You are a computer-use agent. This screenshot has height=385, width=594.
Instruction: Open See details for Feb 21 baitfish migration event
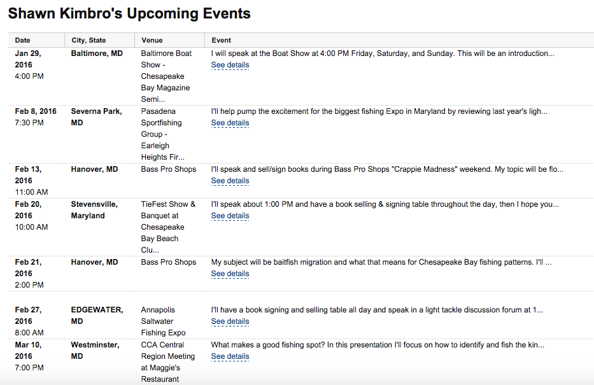230,274
